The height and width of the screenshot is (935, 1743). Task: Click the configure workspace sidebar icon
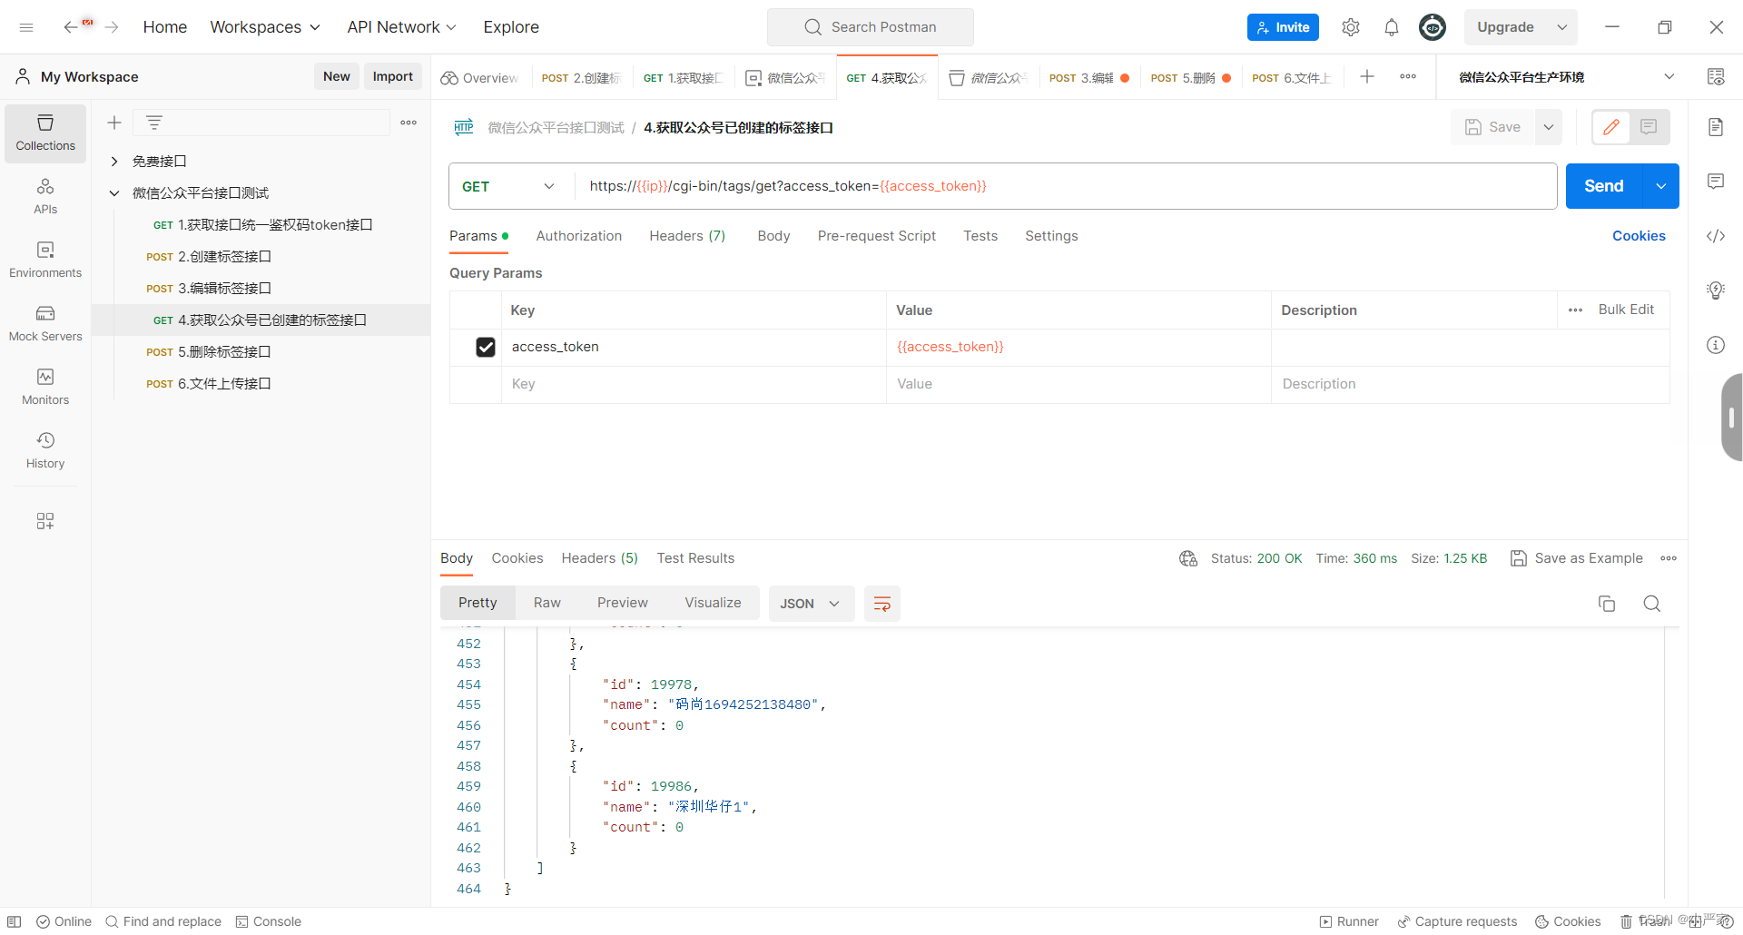pyautogui.click(x=45, y=521)
